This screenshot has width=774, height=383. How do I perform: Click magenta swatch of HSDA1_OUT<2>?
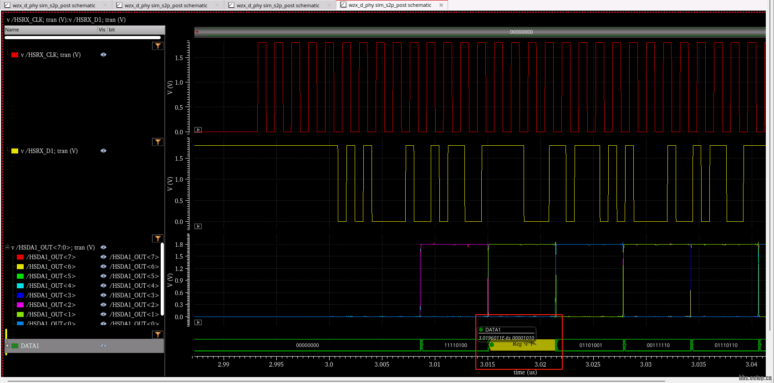20,305
